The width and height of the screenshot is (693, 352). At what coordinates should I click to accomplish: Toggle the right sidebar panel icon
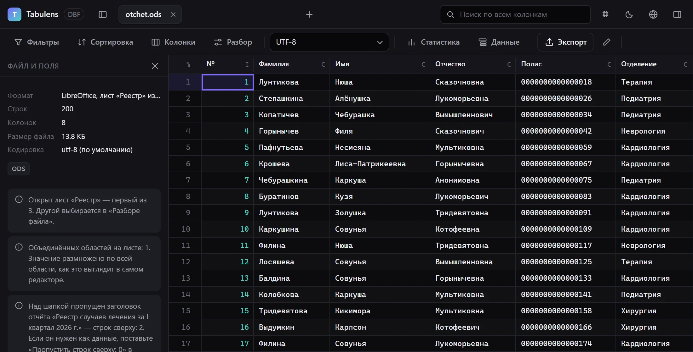[677, 14]
